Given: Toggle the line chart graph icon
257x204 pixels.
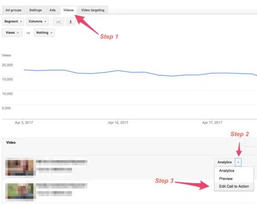Looking at the screenshot, I should coord(59,21).
